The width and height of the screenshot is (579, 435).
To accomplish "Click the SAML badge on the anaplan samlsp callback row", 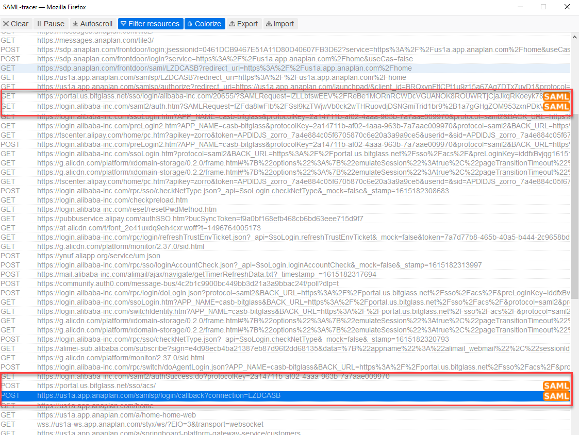I will click(x=556, y=396).
